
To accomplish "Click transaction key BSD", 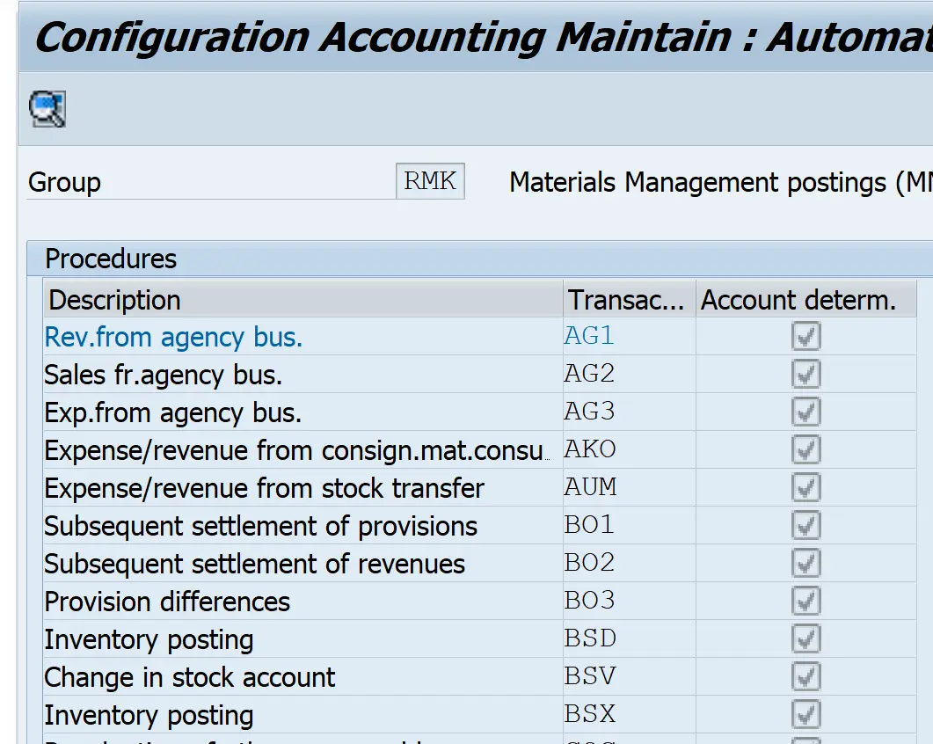I will 590,638.
